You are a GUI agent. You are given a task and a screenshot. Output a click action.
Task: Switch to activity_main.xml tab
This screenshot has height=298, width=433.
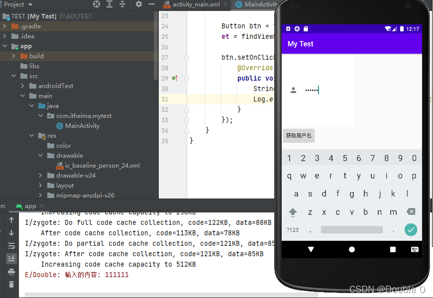tap(196, 4)
